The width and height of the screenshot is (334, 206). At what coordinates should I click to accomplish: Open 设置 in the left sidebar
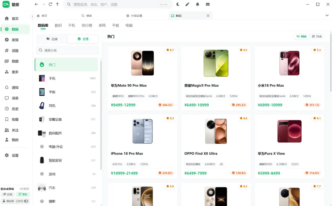point(15,155)
